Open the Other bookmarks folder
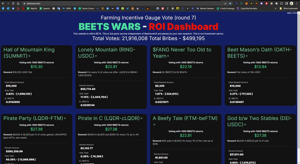This screenshot has width=300, height=164. [x=289, y=9]
